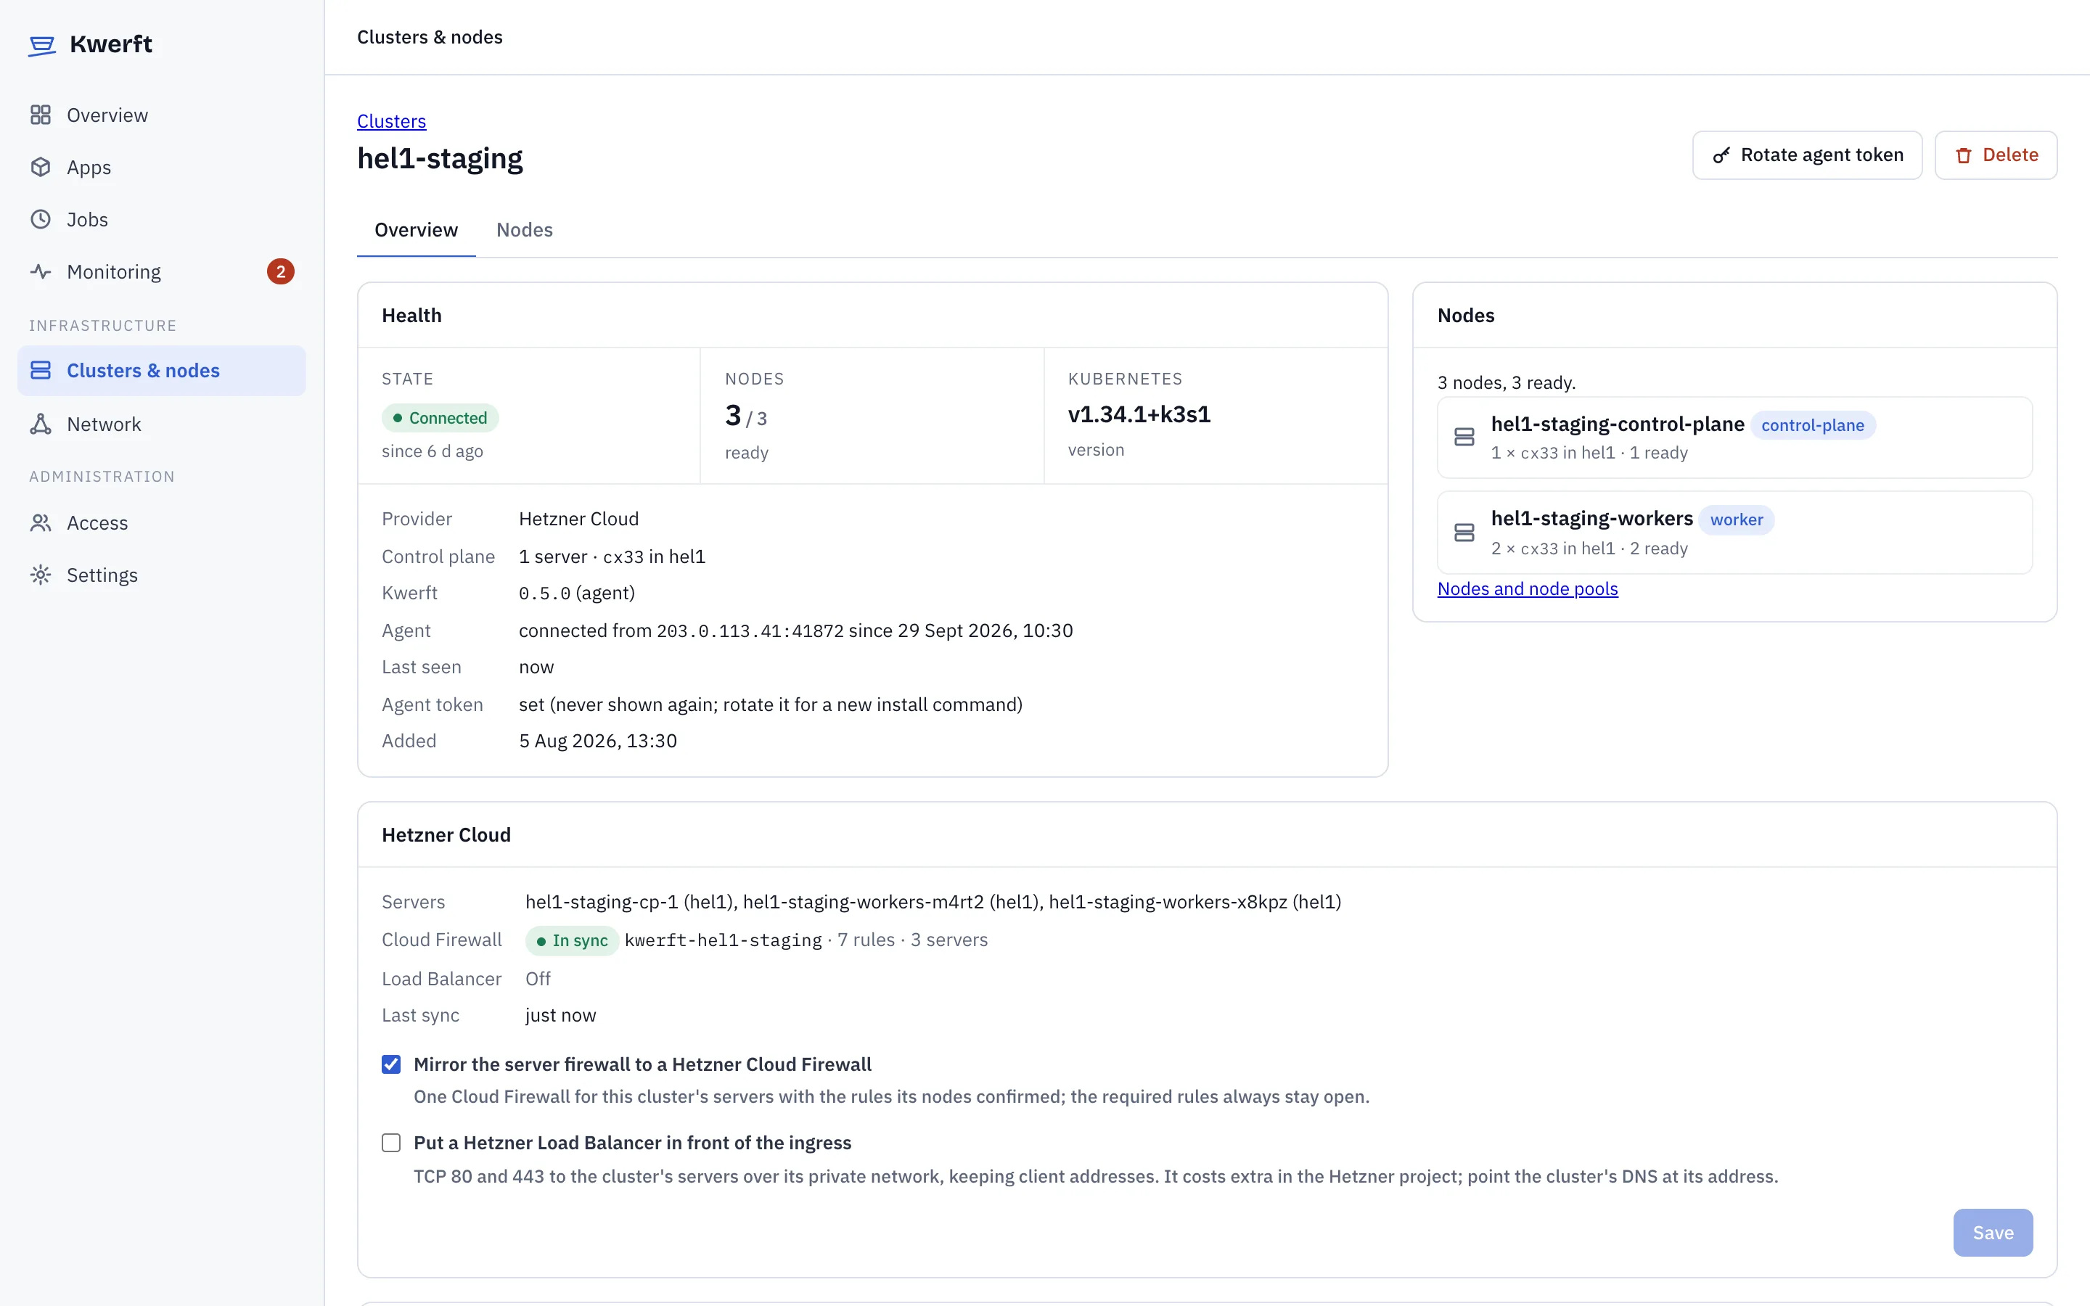This screenshot has height=1306, width=2090.
Task: Click the hel1-staging page heading
Action: tap(440, 159)
